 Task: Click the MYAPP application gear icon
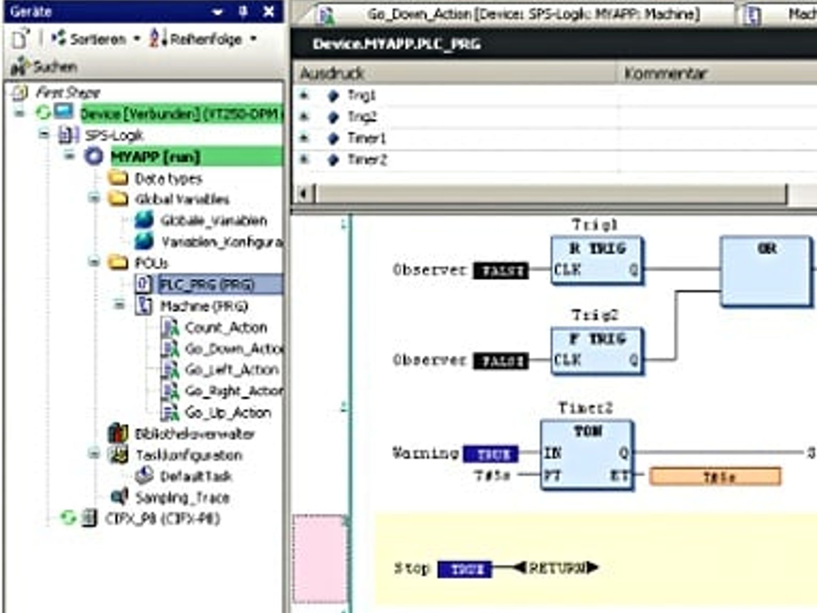[x=94, y=157]
